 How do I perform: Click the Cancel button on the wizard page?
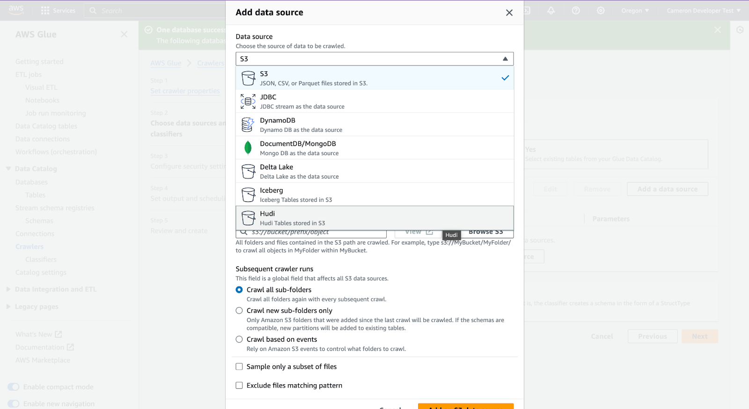pyautogui.click(x=602, y=337)
